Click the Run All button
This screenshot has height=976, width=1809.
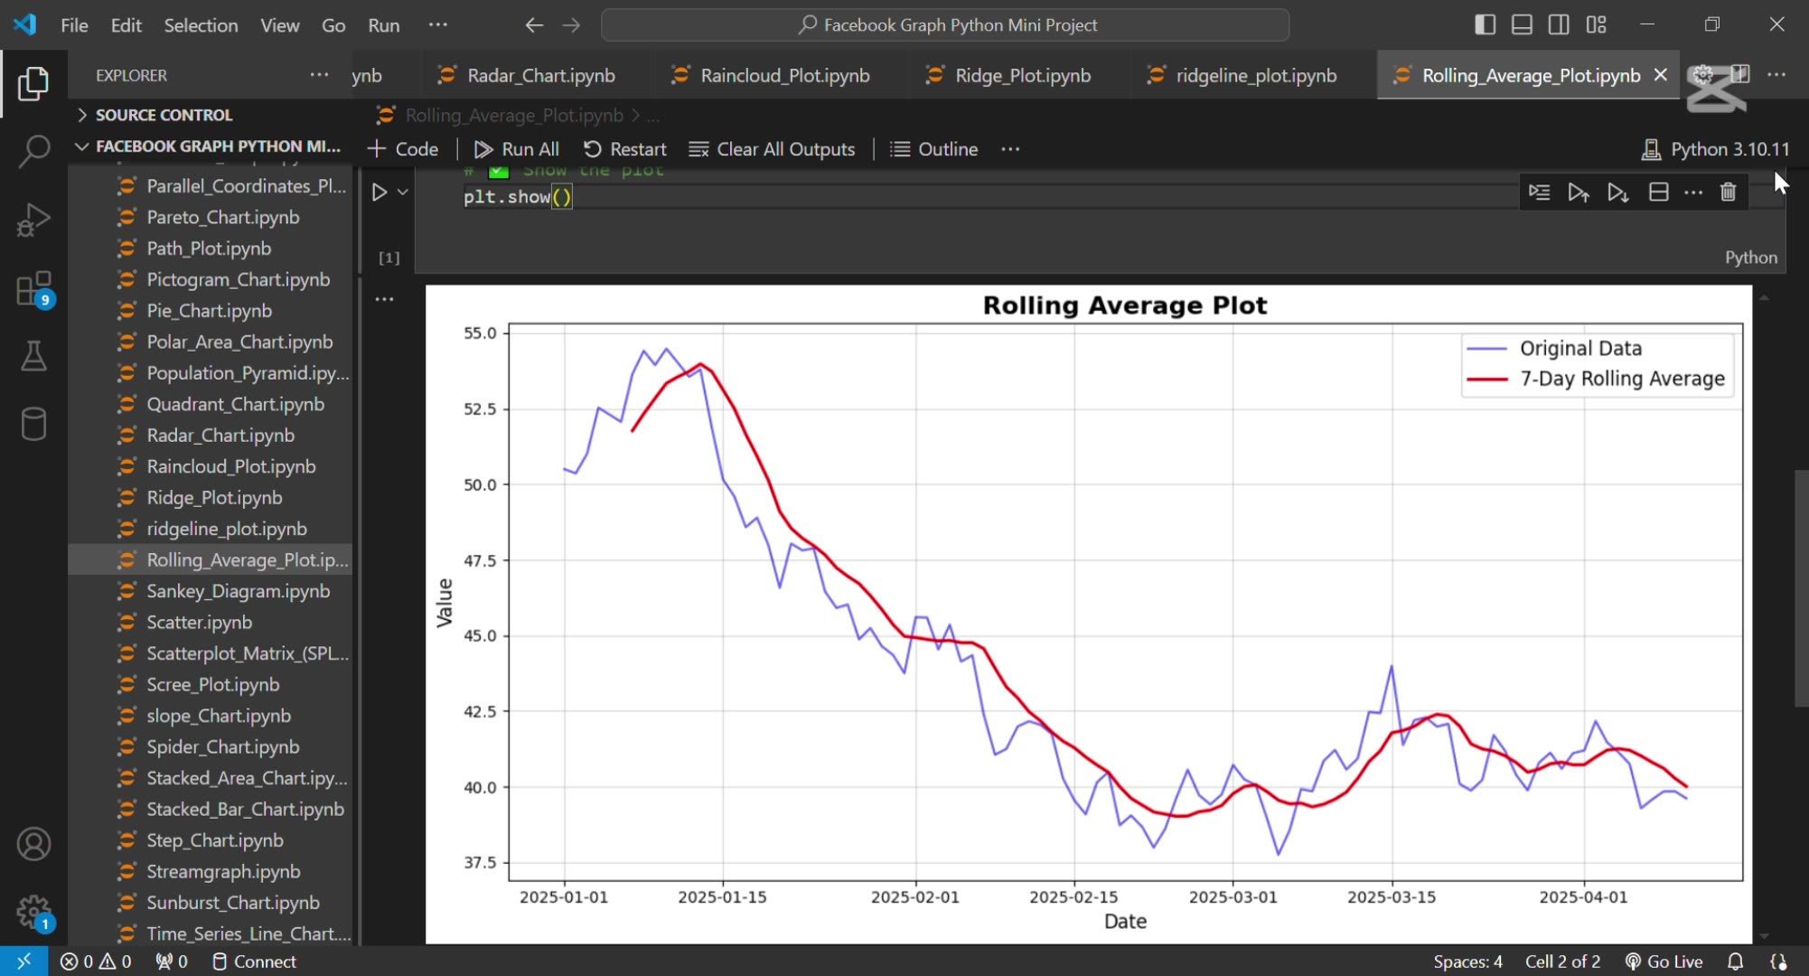[x=517, y=149]
